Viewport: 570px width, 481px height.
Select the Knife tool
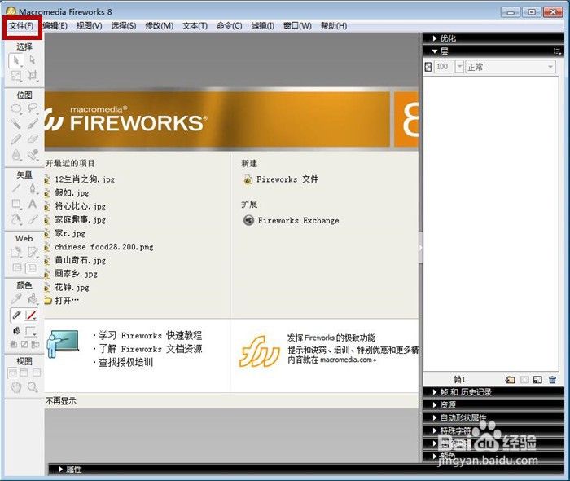point(33,219)
